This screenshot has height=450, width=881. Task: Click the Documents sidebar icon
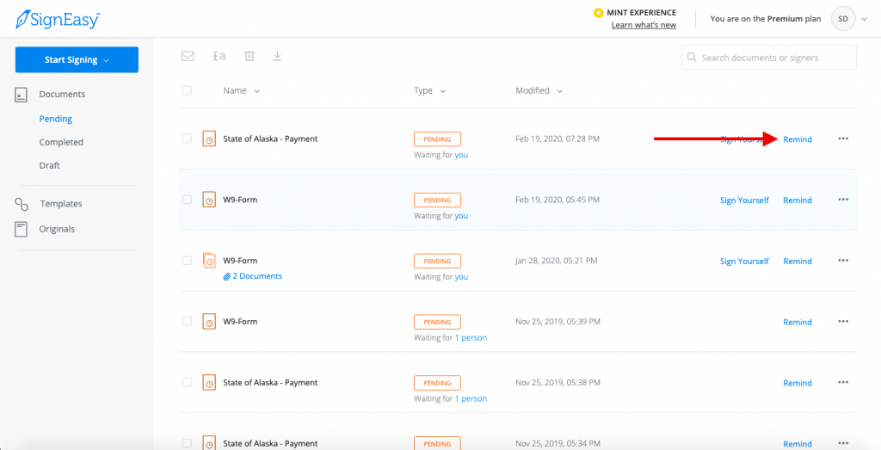point(21,95)
